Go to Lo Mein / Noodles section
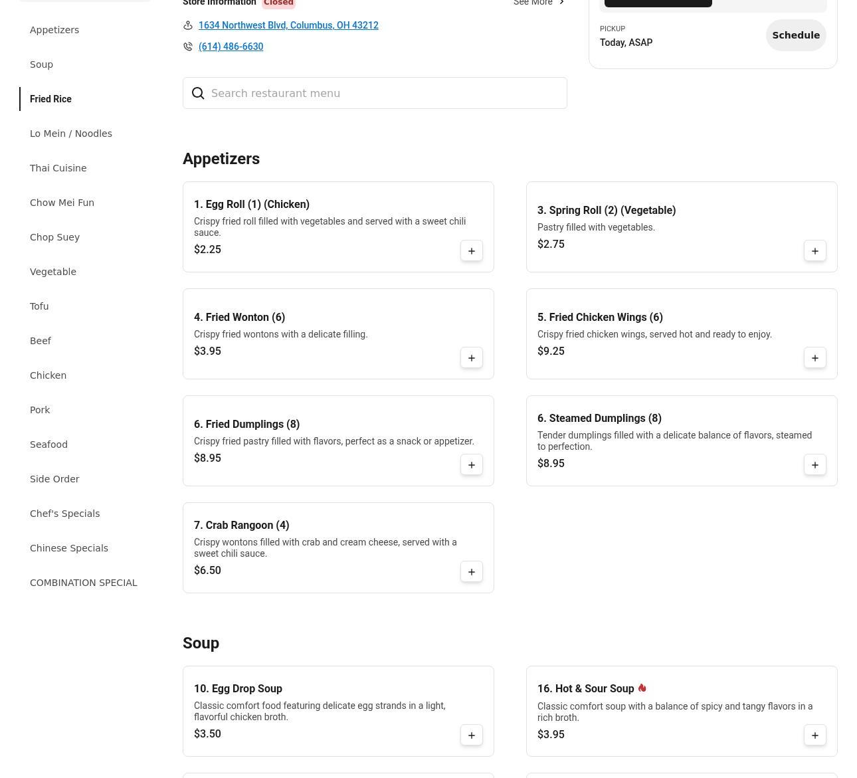The image size is (857, 778). [71, 134]
